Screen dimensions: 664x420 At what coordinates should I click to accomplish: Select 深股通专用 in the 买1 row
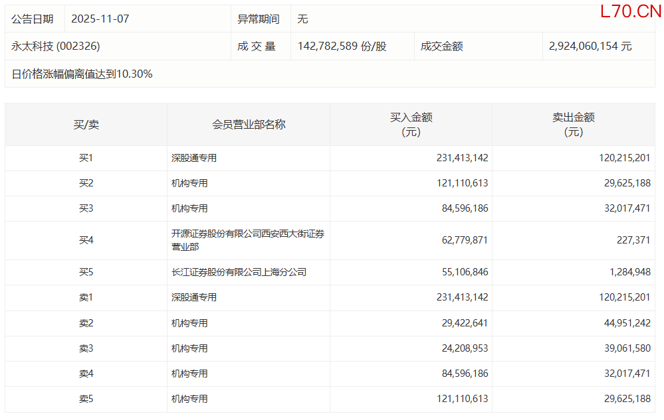194,159
